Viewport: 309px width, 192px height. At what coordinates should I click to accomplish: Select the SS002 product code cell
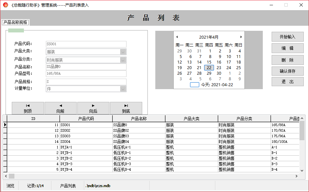pyautogui.click(x=86, y=130)
